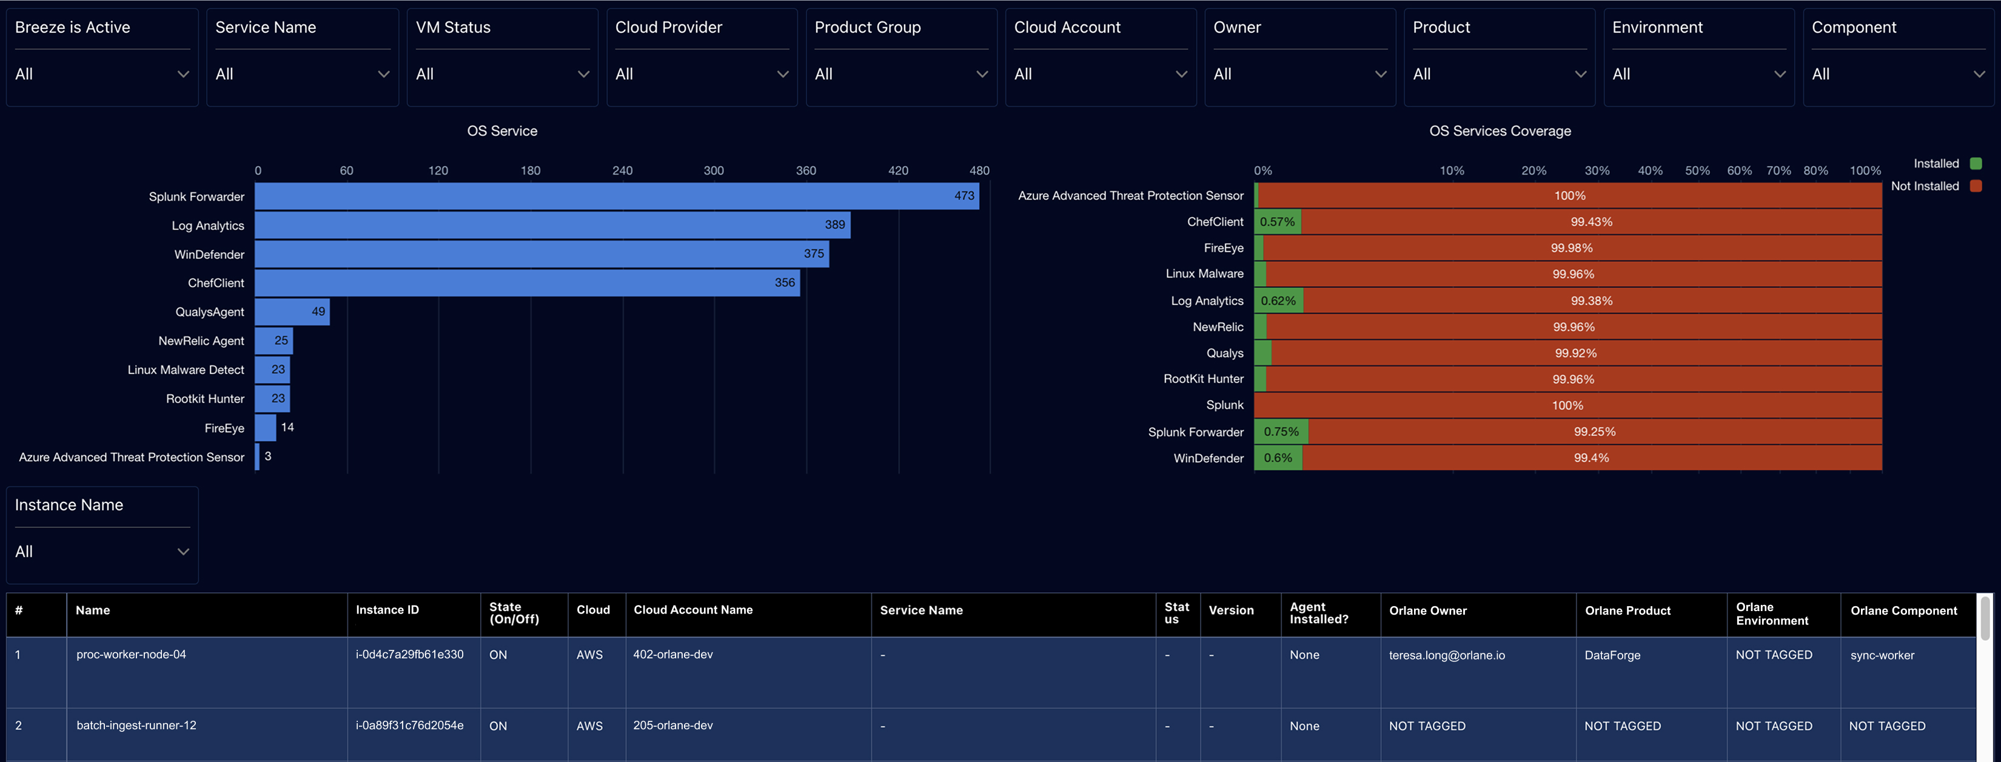The width and height of the screenshot is (2001, 762).
Task: Click the Splunk 100% not installed bar
Action: pos(1568,406)
